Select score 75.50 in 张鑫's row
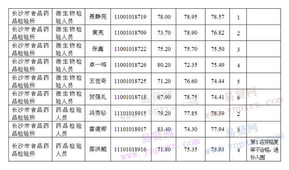289x170 pixels. (x=218, y=49)
